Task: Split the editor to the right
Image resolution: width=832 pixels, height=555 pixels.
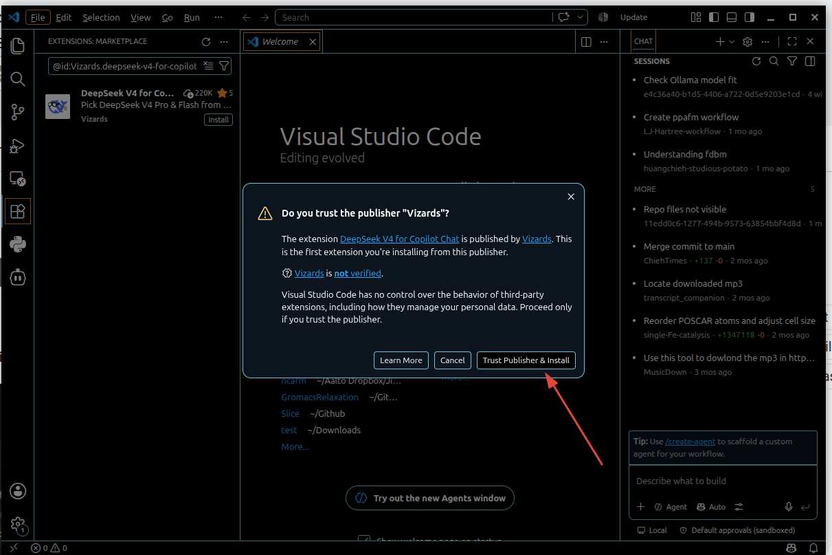Action: tap(586, 42)
